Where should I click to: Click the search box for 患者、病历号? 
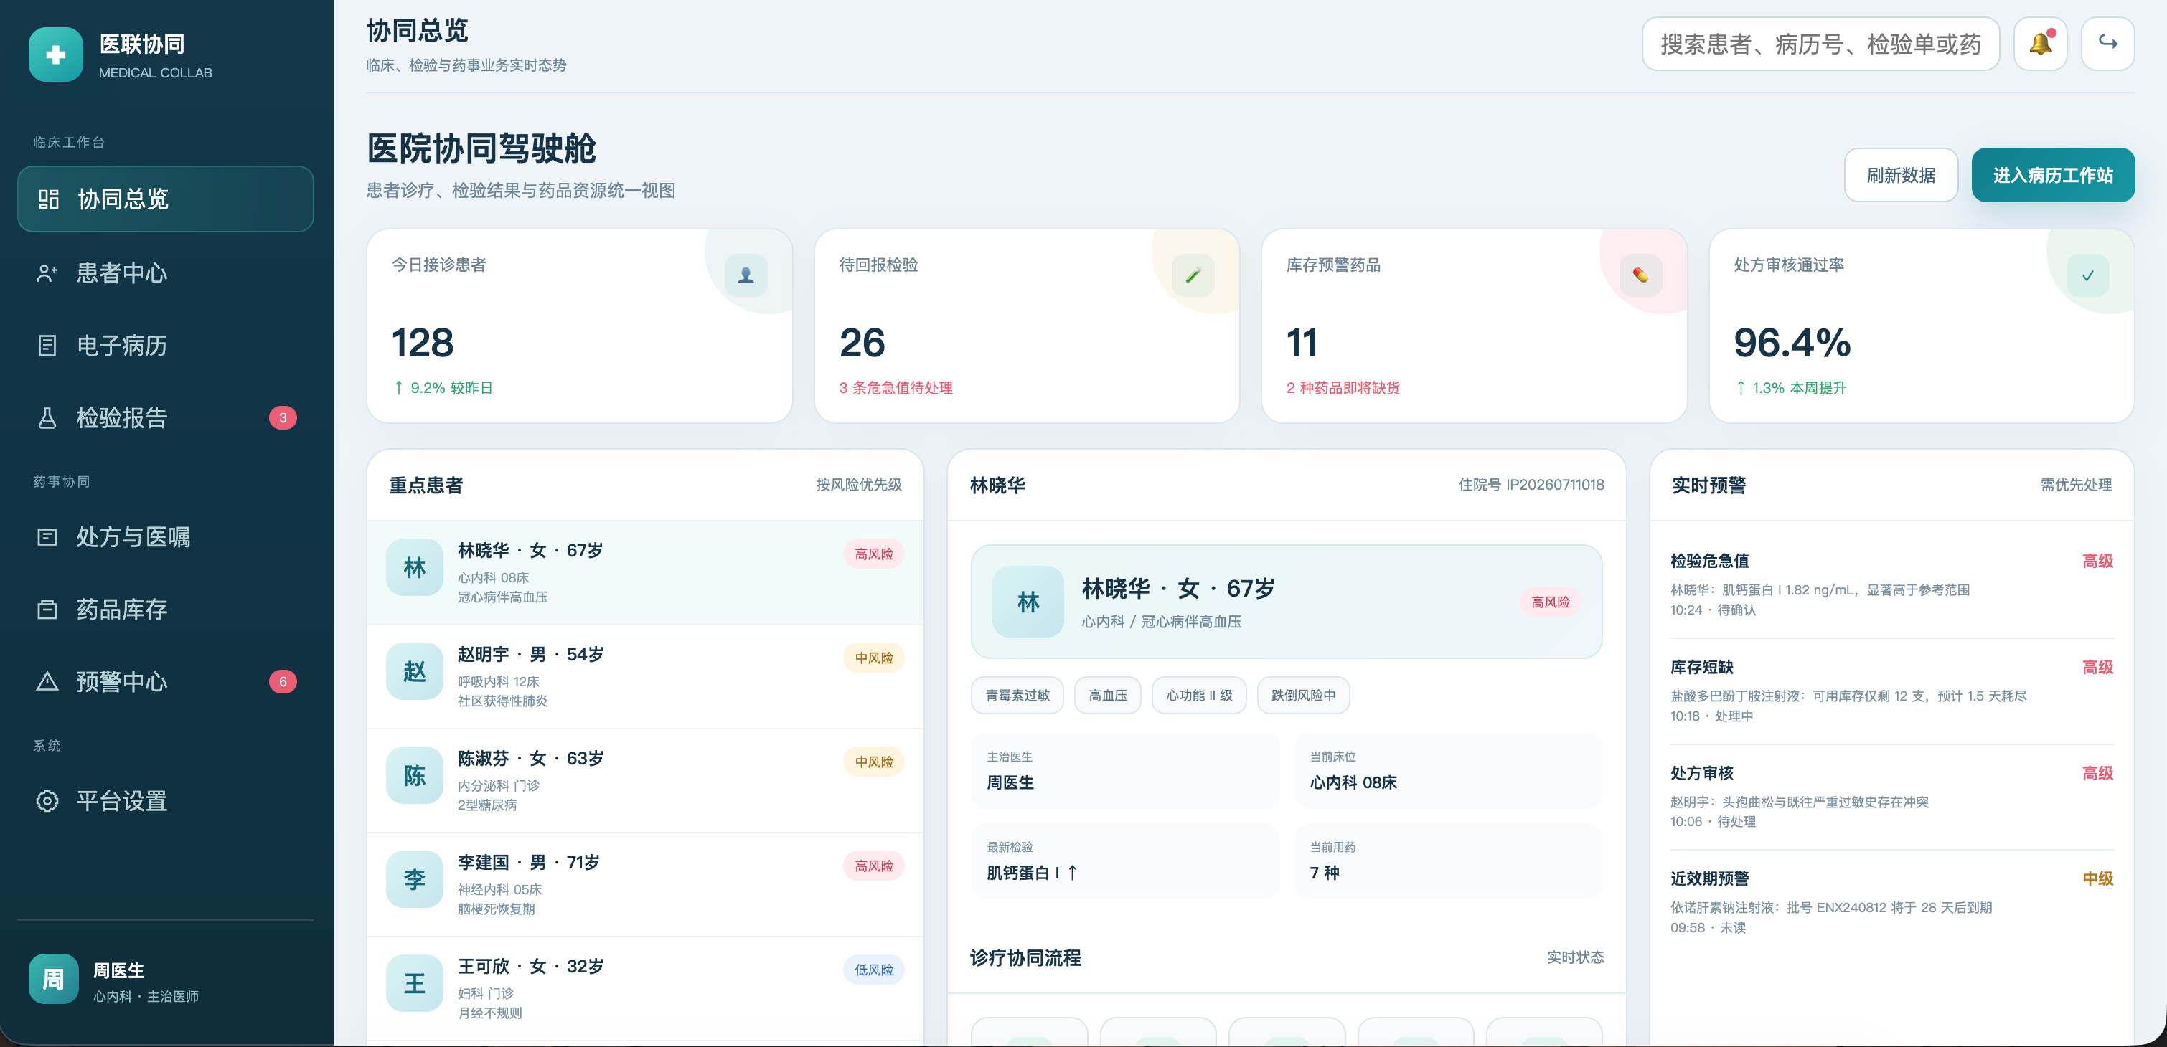point(1820,44)
